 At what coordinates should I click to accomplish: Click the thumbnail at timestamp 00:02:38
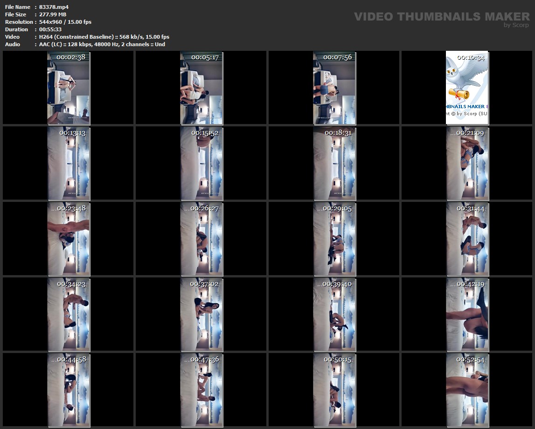coord(69,88)
